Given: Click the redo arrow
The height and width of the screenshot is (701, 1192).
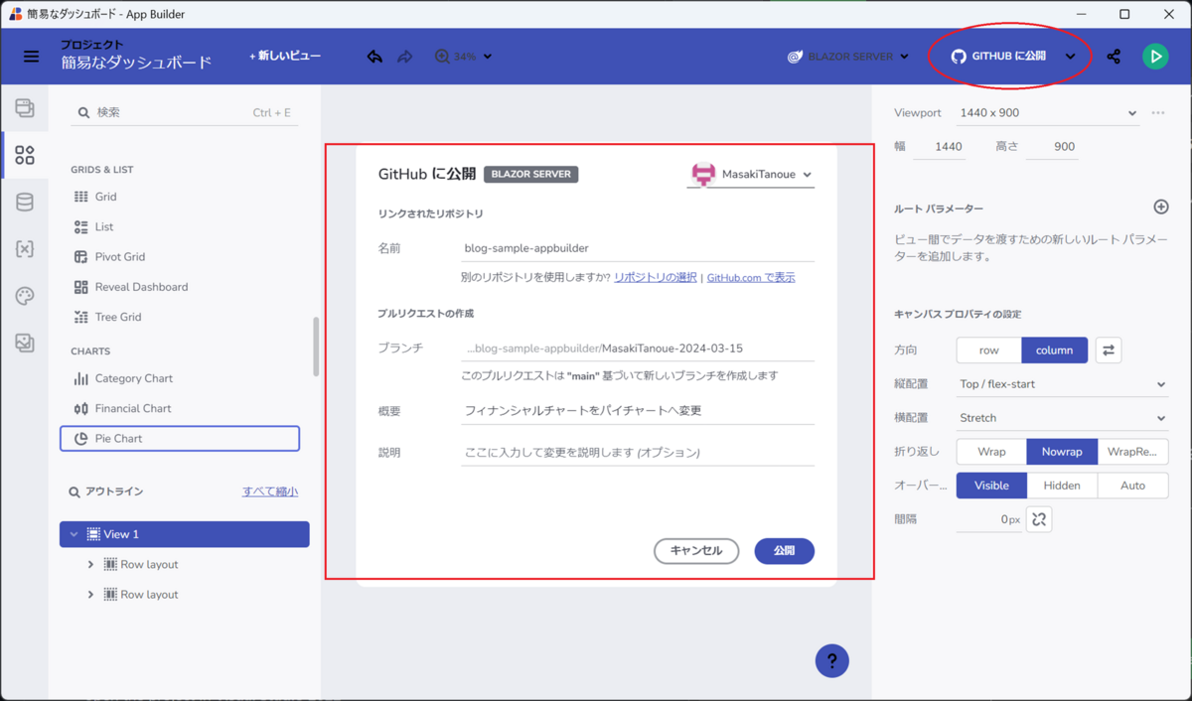Looking at the screenshot, I should click(404, 57).
